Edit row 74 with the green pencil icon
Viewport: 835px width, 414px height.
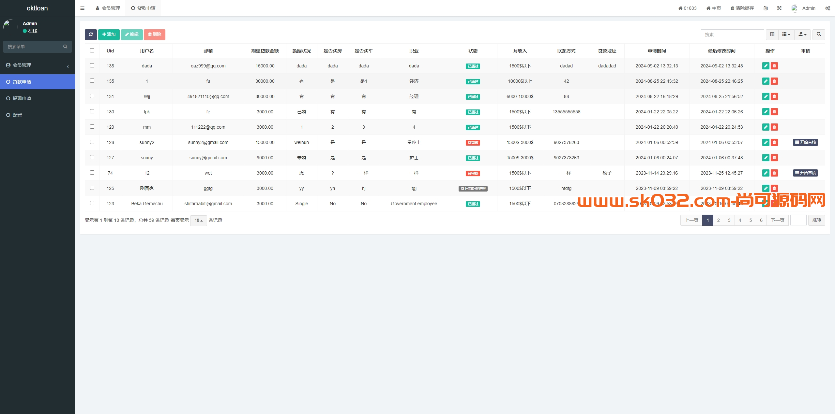click(x=766, y=173)
